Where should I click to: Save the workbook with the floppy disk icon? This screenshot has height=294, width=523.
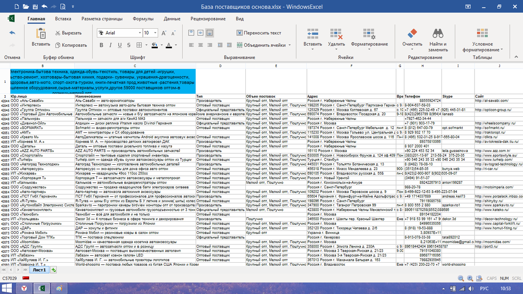click(35, 7)
